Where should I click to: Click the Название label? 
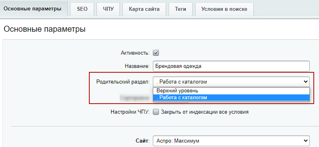(x=137, y=66)
